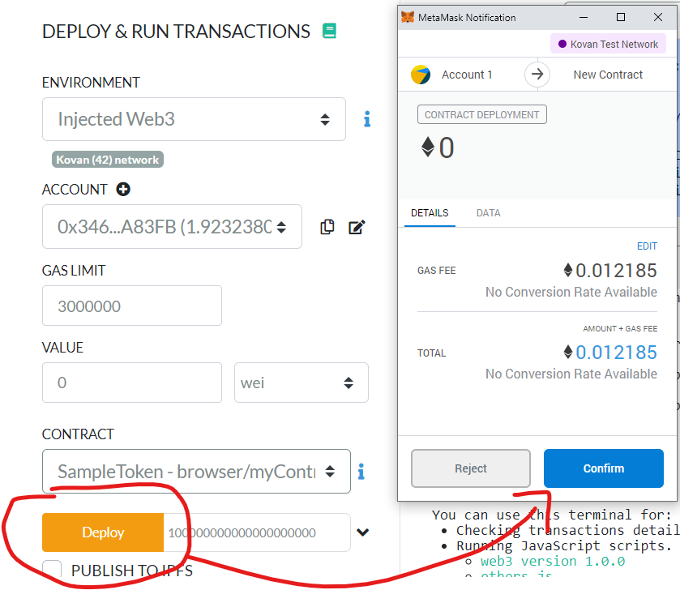
Task: Switch to the Details tab in MetaMask
Action: 430,213
